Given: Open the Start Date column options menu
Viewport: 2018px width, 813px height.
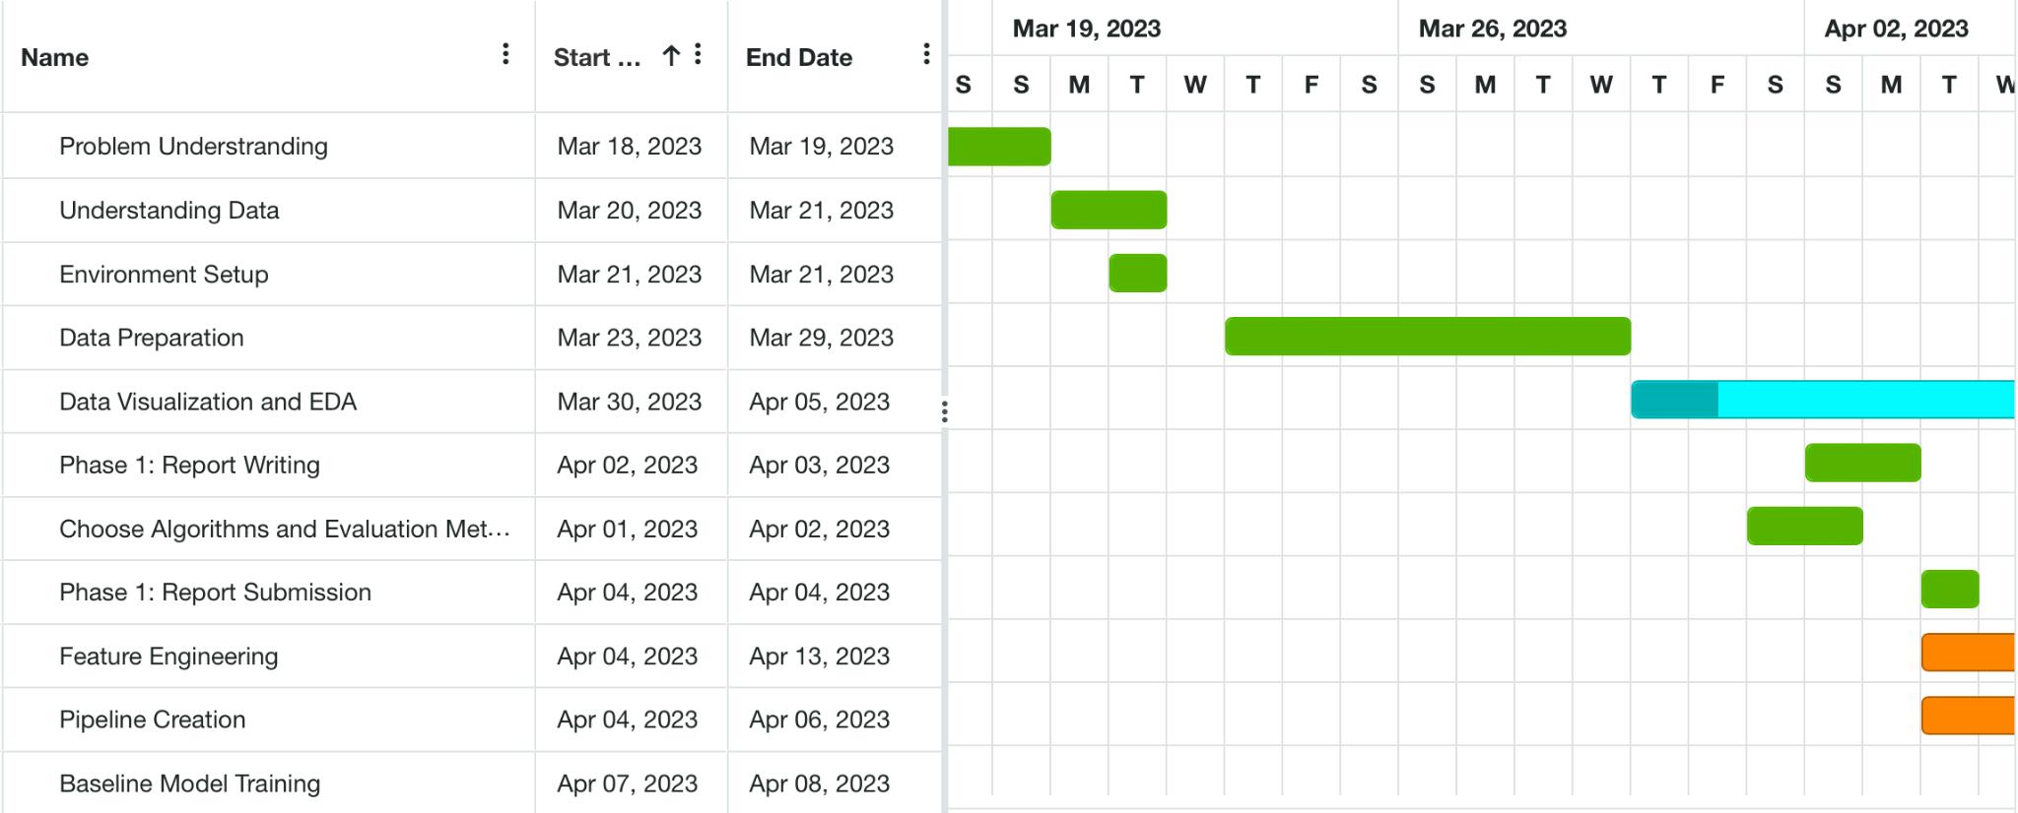Looking at the screenshot, I should tap(698, 54).
